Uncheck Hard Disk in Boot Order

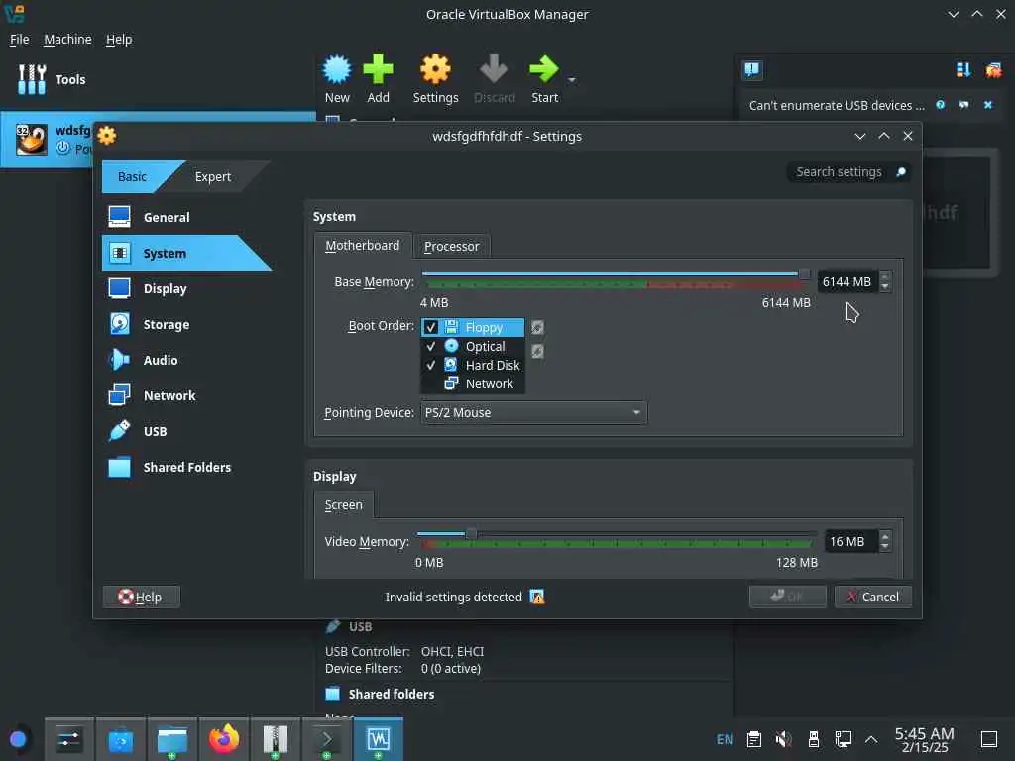430,365
